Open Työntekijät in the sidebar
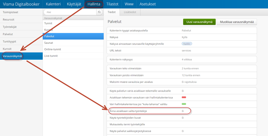The image size is (268, 136). [21, 27]
